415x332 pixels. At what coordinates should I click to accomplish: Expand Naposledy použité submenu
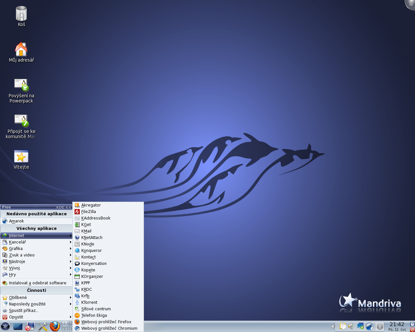36,304
